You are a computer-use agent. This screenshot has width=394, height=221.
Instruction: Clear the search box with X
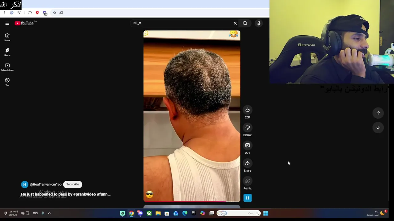coord(235,23)
